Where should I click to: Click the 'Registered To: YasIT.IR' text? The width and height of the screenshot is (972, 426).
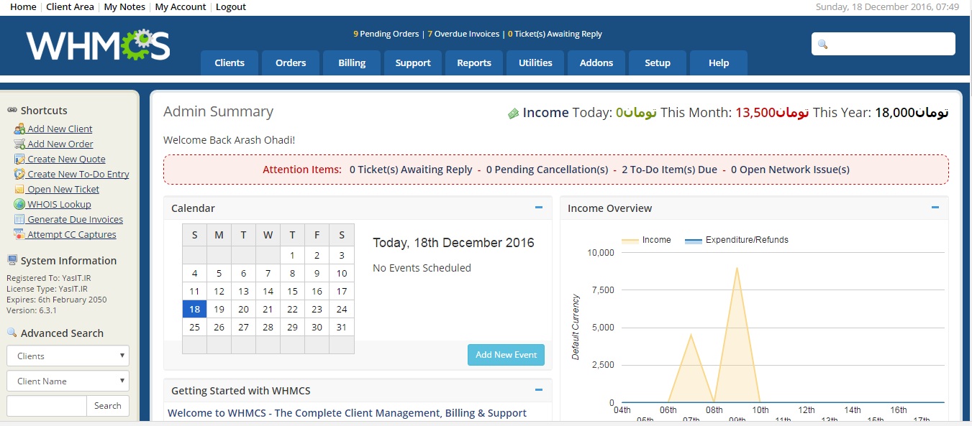click(47, 278)
